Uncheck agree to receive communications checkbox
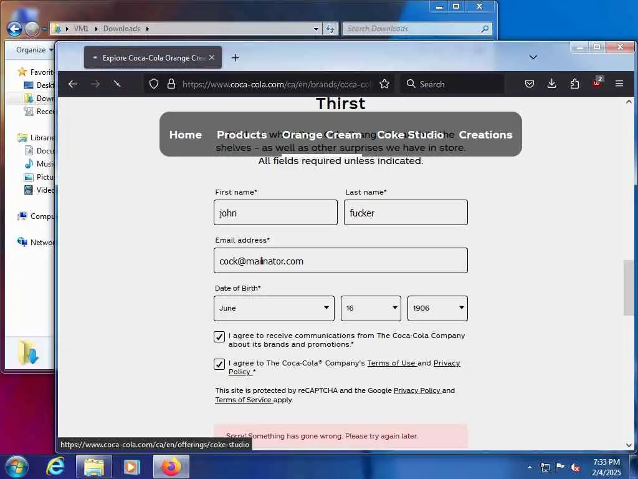This screenshot has width=638, height=479. point(219,337)
